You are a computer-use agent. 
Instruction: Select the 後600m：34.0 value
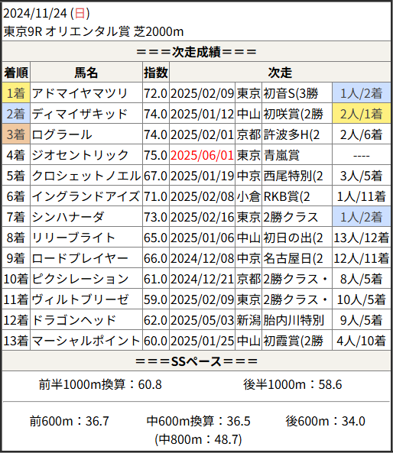[325, 421]
